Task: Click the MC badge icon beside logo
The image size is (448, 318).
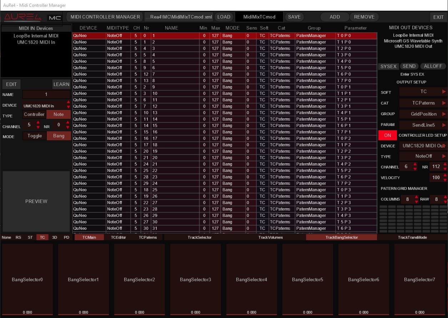Action: 55,17
